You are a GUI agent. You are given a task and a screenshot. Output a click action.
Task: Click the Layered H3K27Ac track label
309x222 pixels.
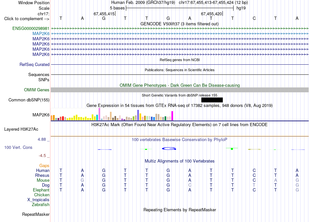tap(21, 129)
